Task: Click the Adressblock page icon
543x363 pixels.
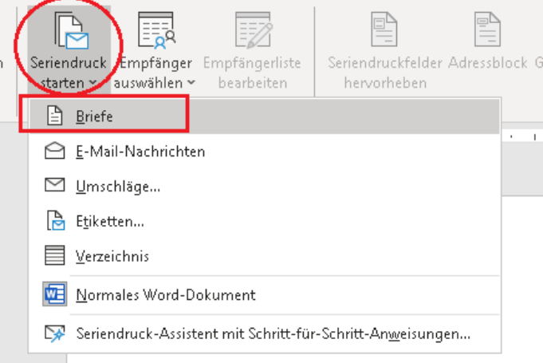Action: tap(487, 30)
